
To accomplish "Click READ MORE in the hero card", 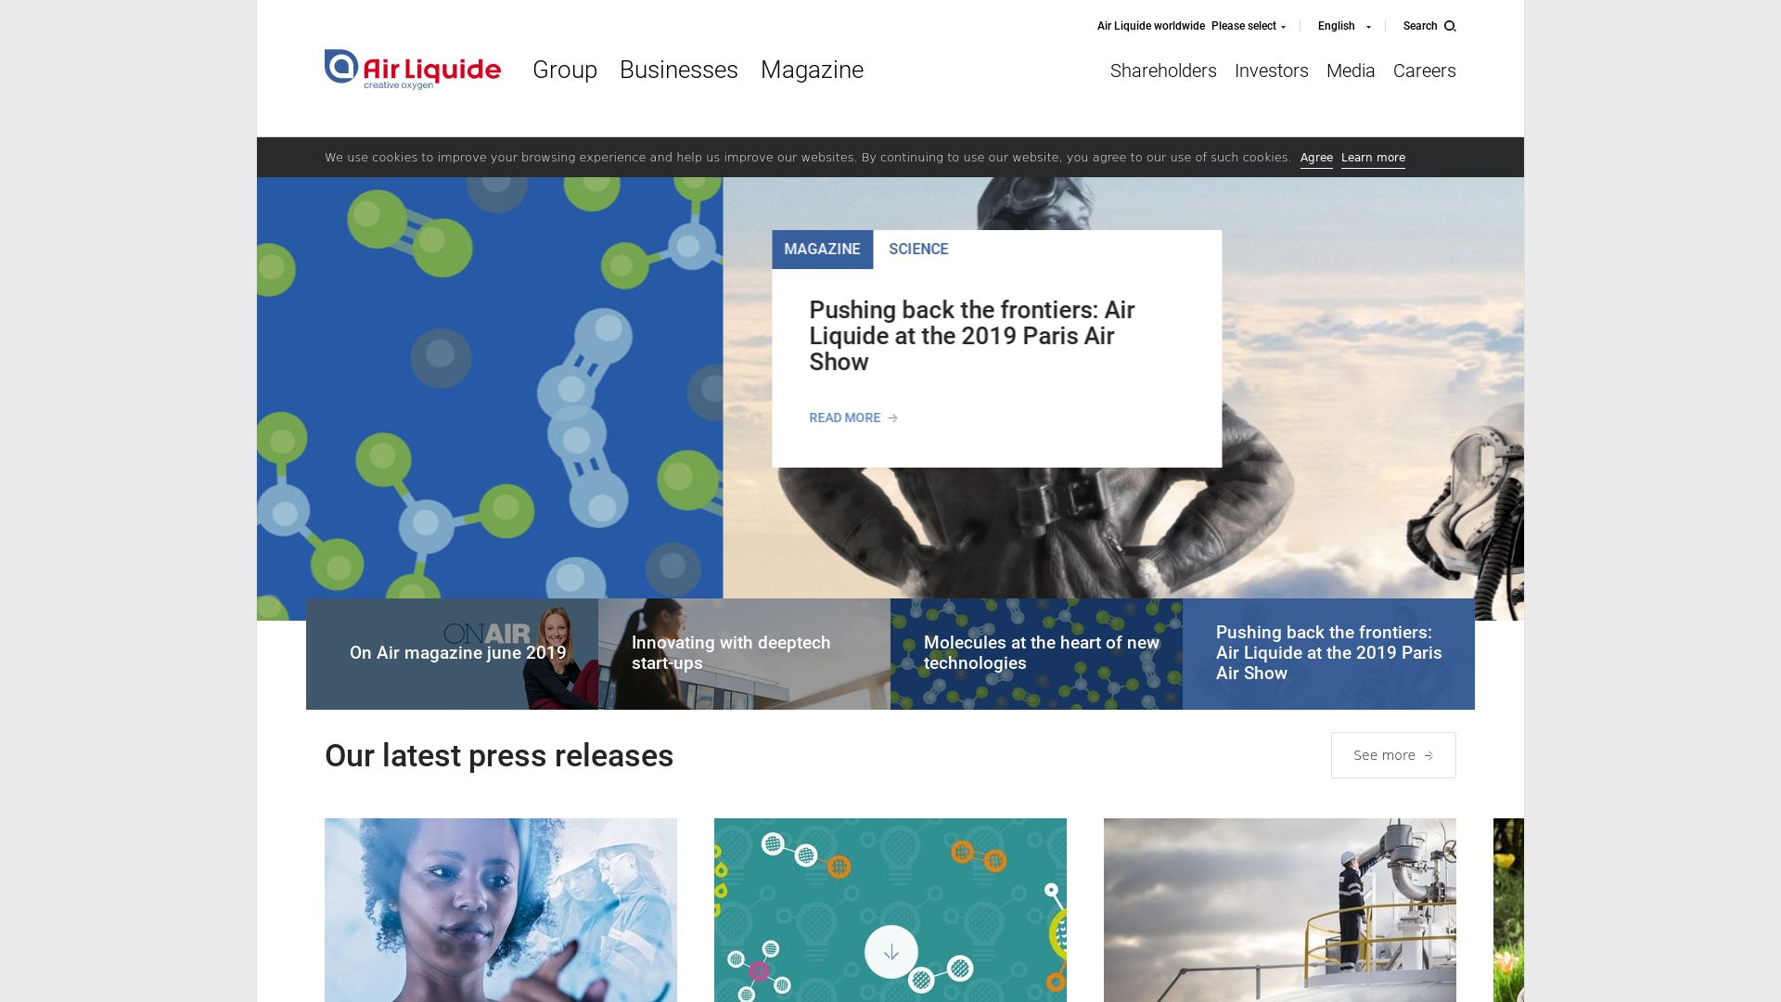I will coord(853,418).
